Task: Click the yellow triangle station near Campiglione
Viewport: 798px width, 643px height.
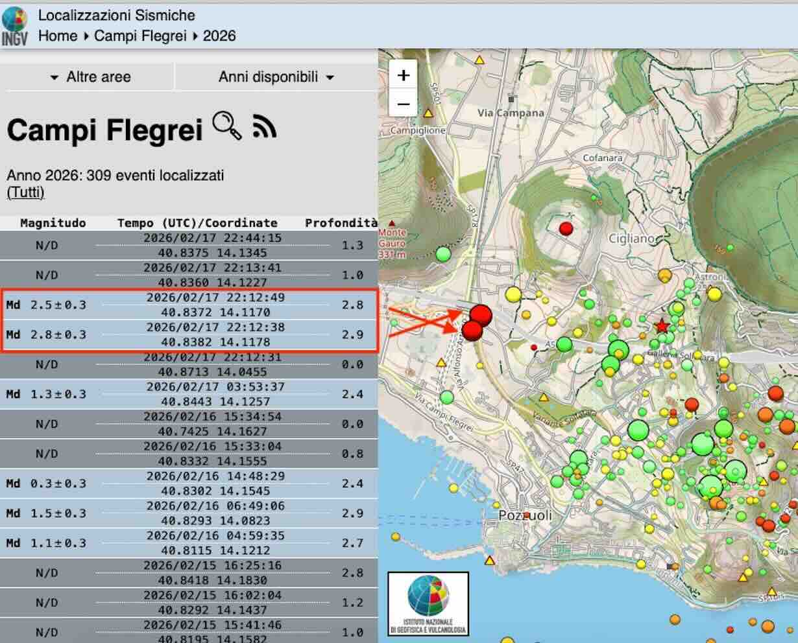Action: [428, 113]
